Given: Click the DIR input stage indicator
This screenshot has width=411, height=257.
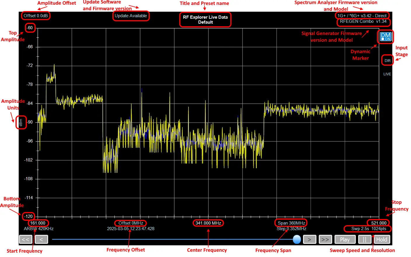Looking at the screenshot, I should (387, 60).
